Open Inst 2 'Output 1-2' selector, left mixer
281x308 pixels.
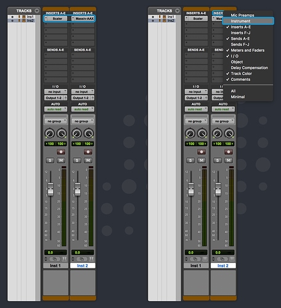83,98
